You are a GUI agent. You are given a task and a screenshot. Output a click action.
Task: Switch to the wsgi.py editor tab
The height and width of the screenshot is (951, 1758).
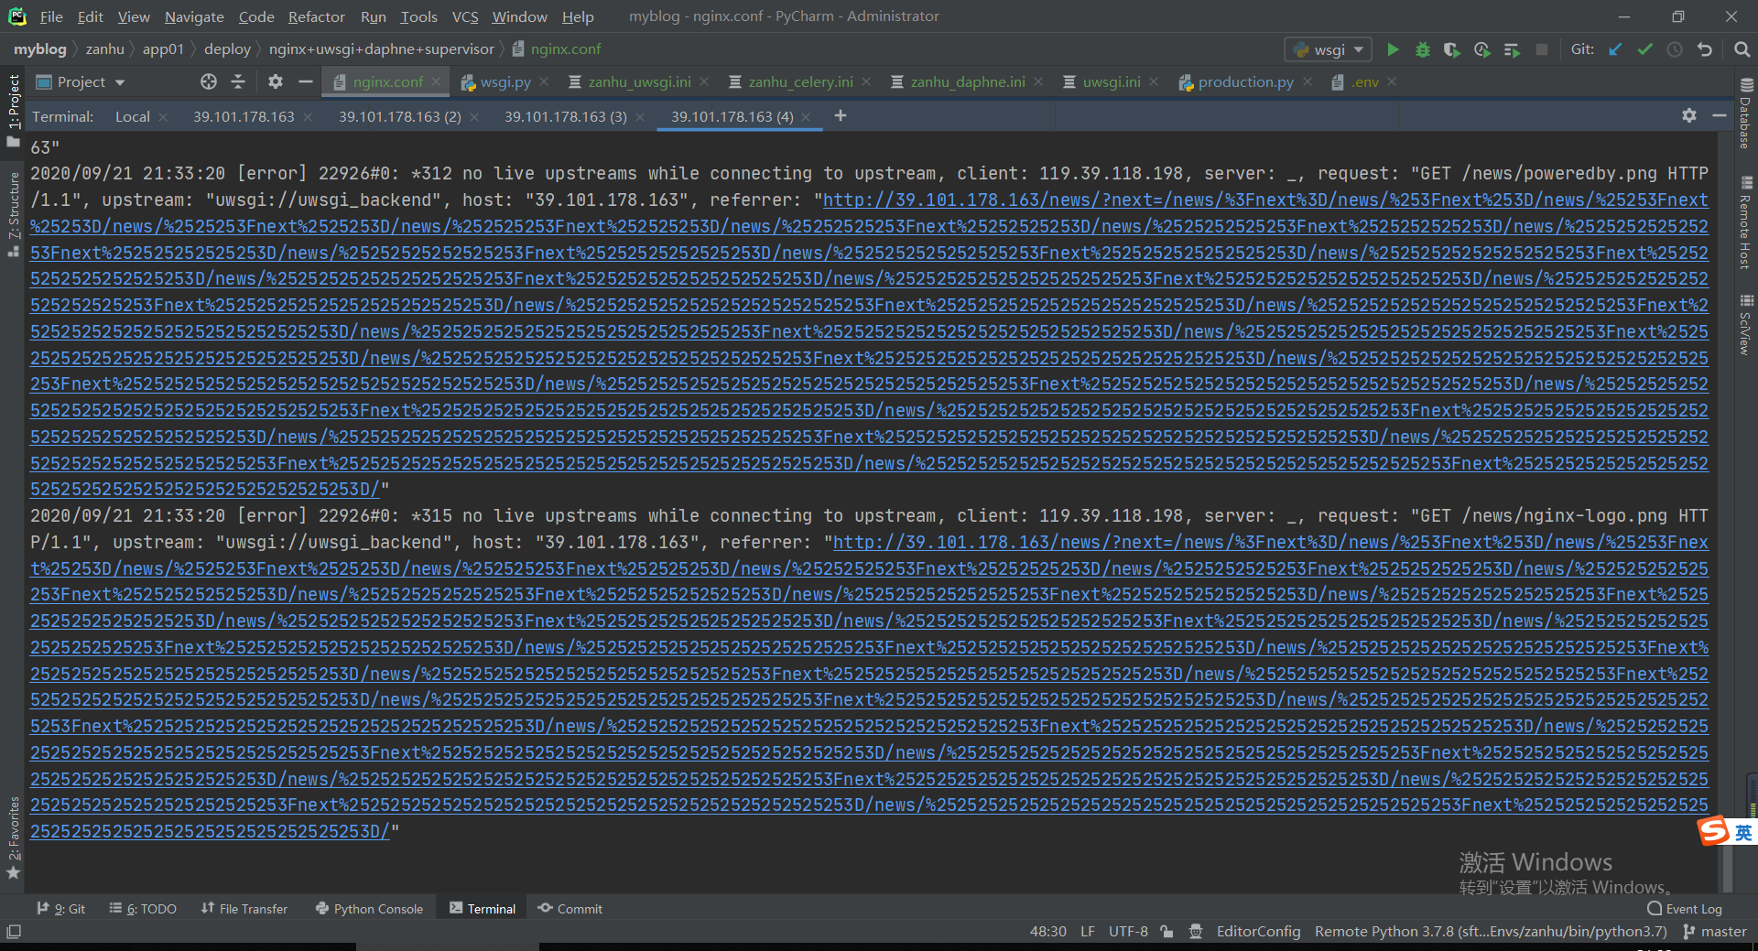click(505, 82)
